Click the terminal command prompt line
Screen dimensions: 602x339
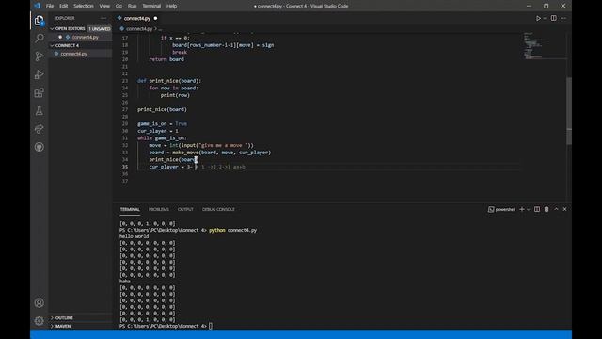pyautogui.click(x=166, y=326)
